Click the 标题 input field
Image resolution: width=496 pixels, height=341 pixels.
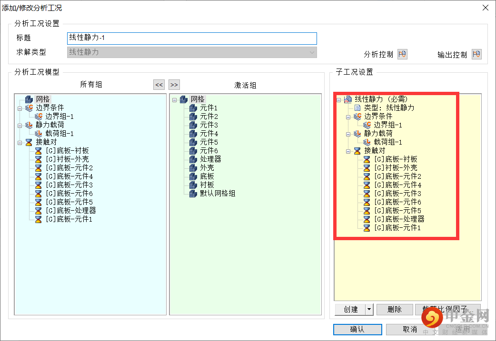192,38
